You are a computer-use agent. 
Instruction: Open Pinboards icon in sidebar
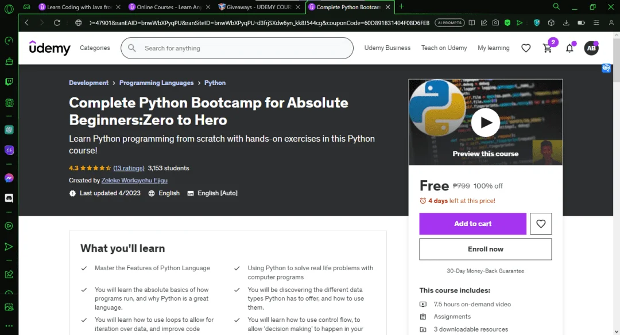click(x=9, y=275)
